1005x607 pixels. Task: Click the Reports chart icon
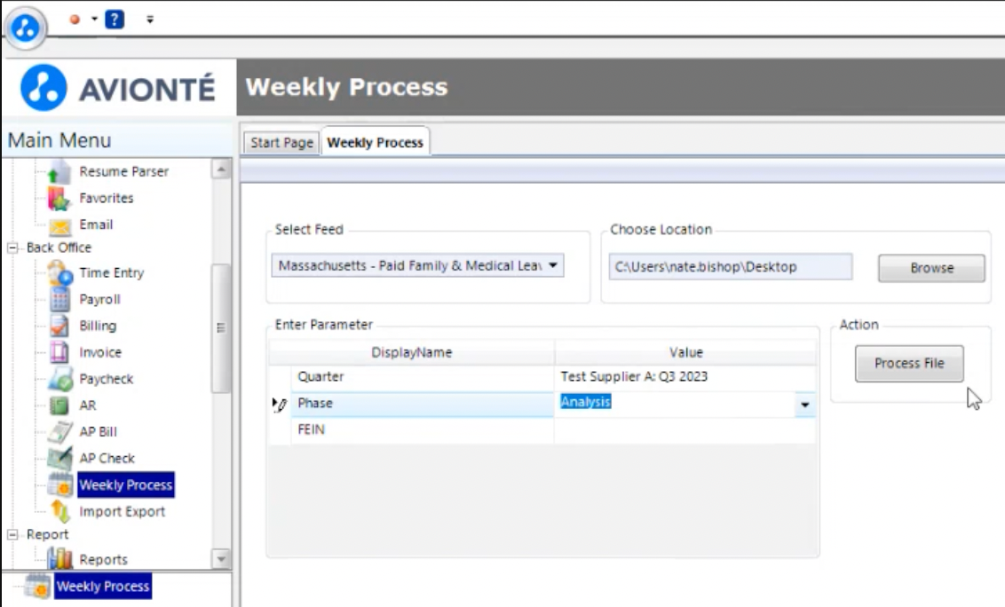[x=59, y=558]
